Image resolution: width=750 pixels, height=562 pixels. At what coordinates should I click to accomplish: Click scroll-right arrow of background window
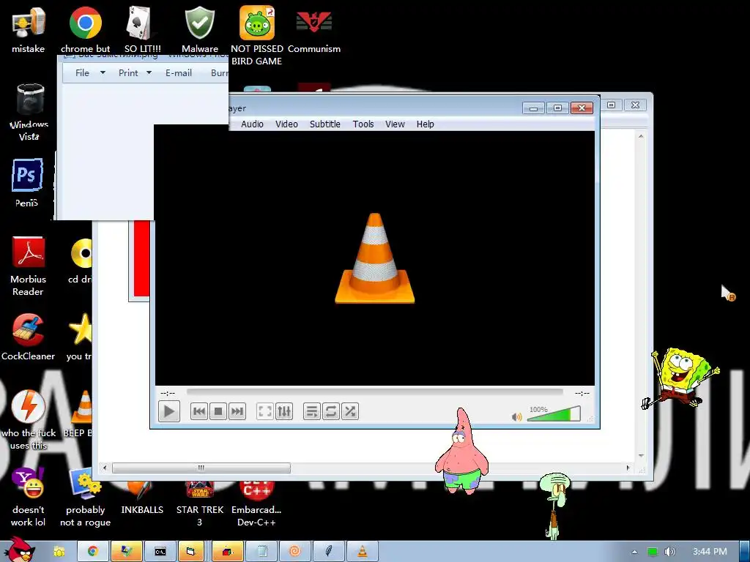628,468
